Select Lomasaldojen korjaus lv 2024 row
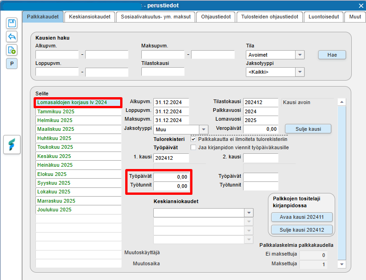This screenshot has width=366, height=280. tap(78, 103)
